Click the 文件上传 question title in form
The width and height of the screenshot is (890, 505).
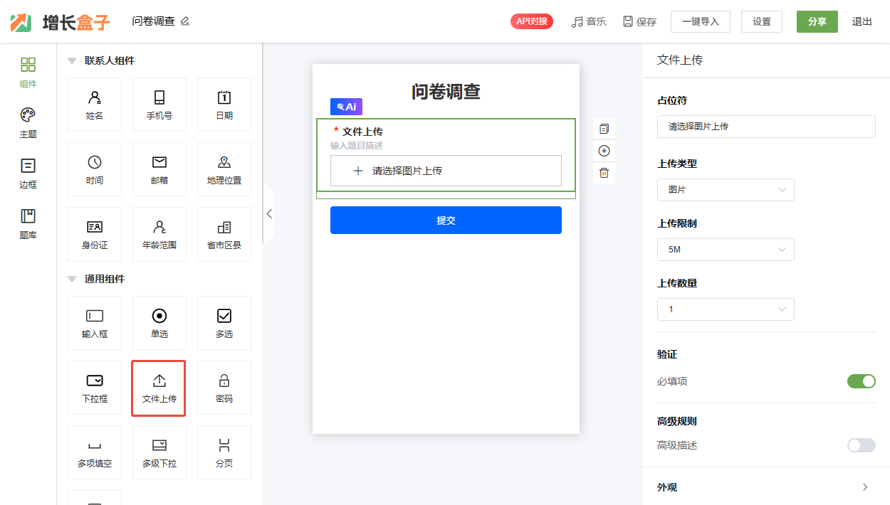click(362, 132)
